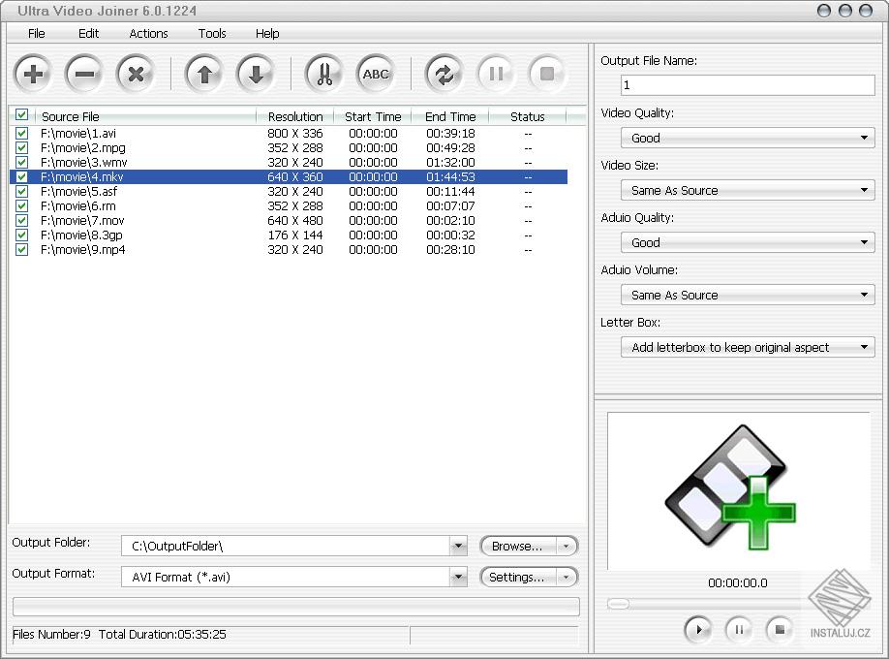This screenshot has height=659, width=889.
Task: Open the Video Size dropdown
Action: pos(748,190)
